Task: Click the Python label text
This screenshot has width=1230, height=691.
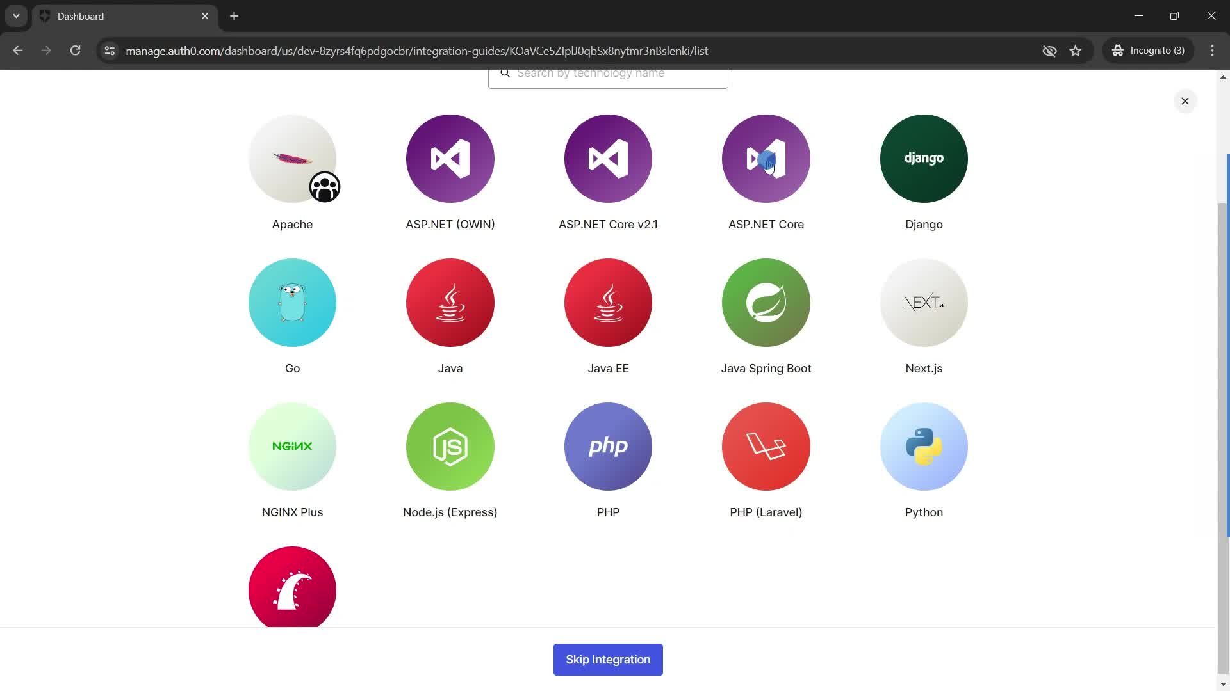Action: (x=924, y=512)
